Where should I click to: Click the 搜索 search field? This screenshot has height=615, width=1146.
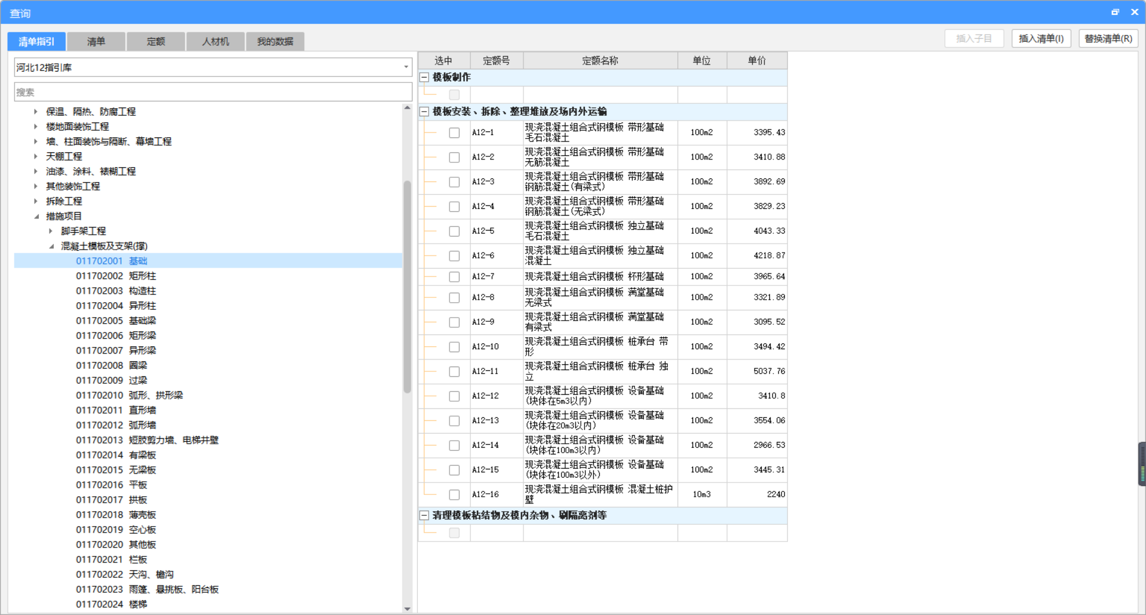tap(213, 92)
